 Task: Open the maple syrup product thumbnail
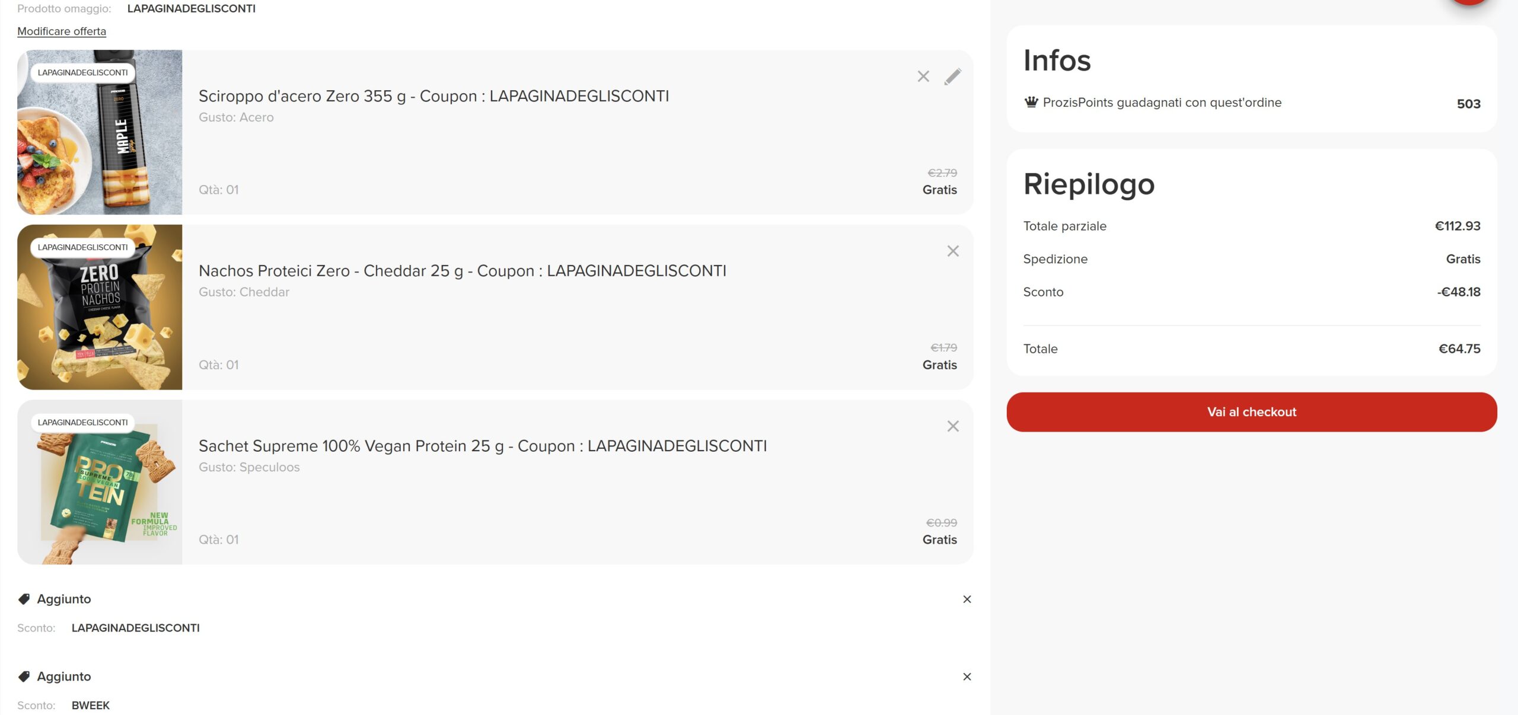pos(100,132)
